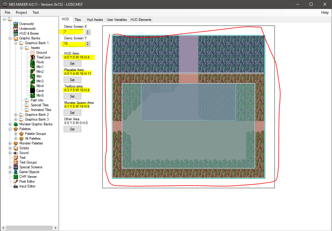The height and width of the screenshot is (231, 332).
Task: Select the Overworld map icon
Action: (x=16, y=24)
